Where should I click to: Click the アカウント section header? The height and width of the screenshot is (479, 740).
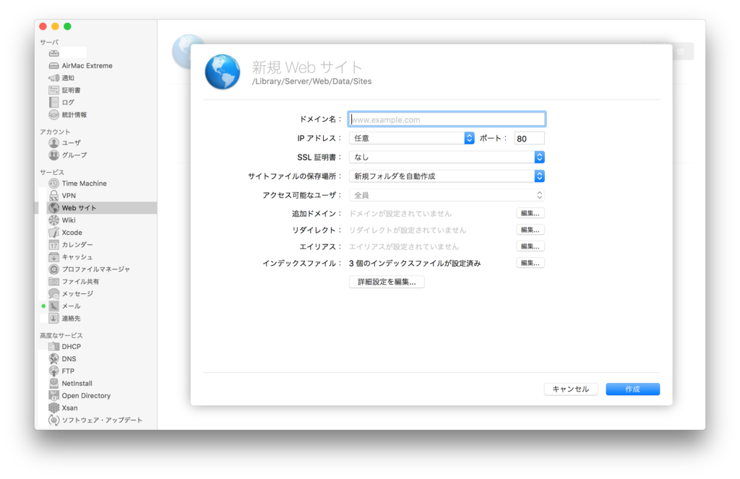[55, 131]
